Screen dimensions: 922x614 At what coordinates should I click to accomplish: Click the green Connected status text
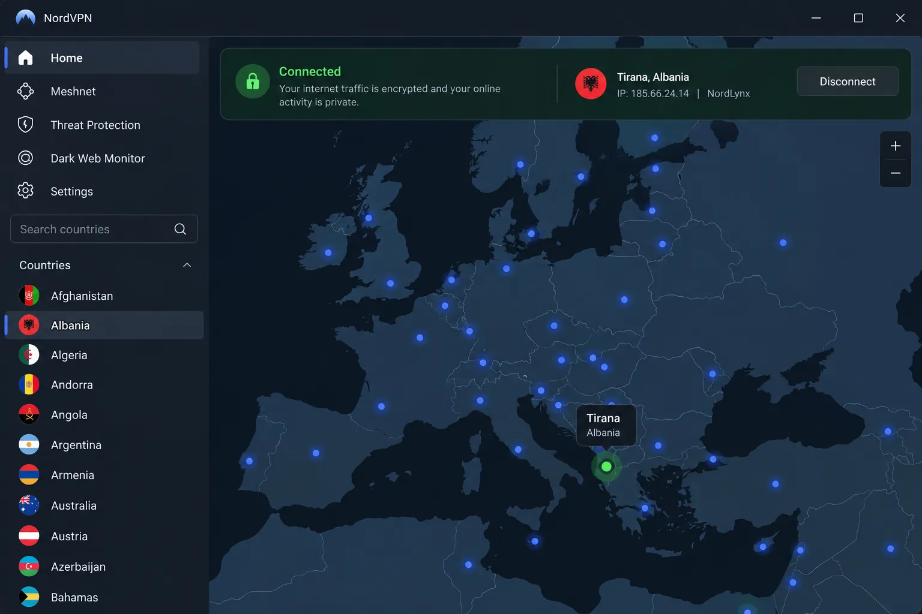(x=310, y=71)
